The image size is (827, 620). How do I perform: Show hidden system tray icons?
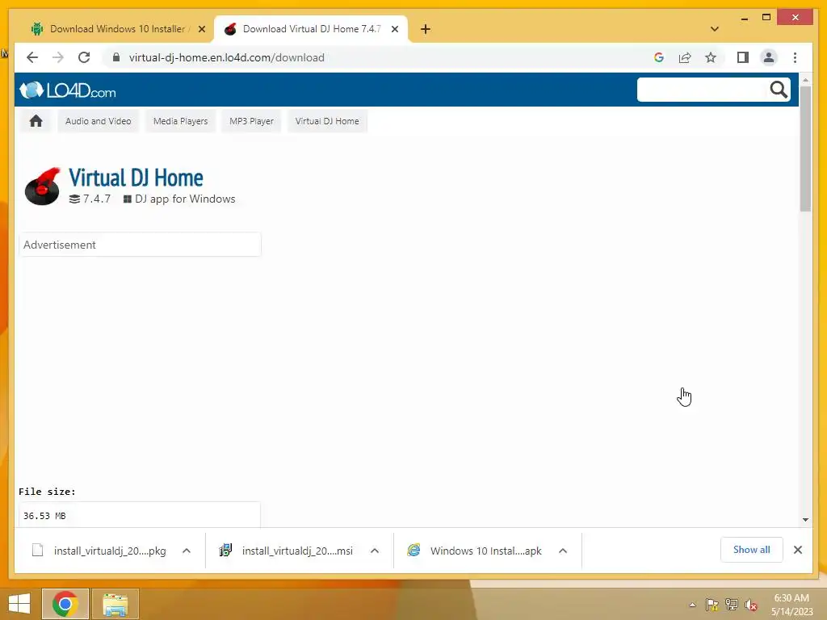click(x=692, y=605)
